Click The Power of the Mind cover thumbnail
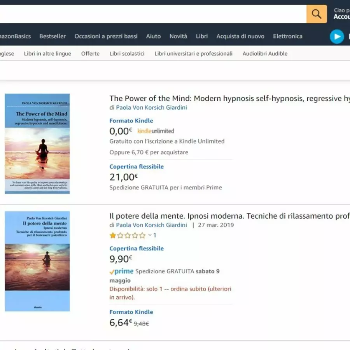 pos(37,143)
